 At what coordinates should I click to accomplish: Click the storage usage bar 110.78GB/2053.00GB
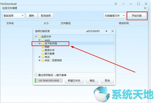[x=49, y=80]
